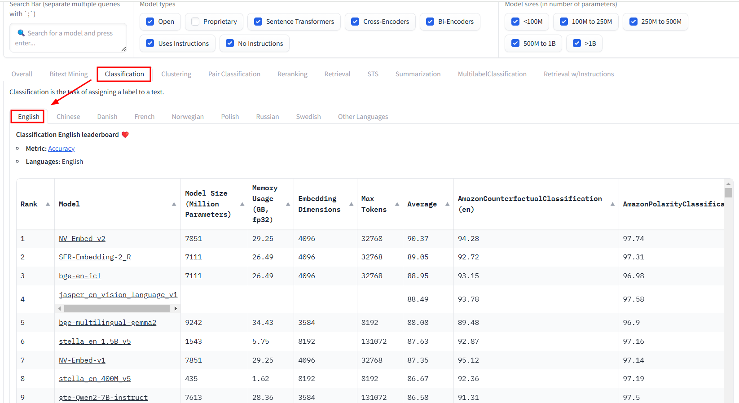Sort by Model Size column arrow
Screen dimensions: 739x403
pos(242,204)
